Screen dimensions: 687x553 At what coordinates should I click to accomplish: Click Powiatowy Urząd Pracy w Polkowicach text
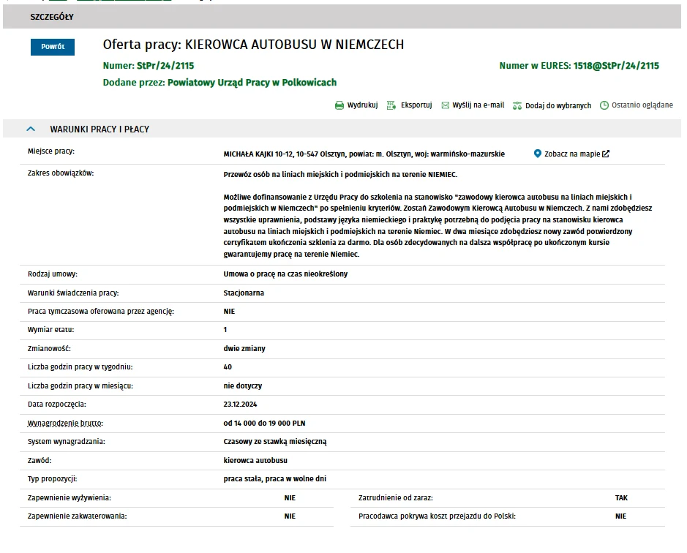252,83
